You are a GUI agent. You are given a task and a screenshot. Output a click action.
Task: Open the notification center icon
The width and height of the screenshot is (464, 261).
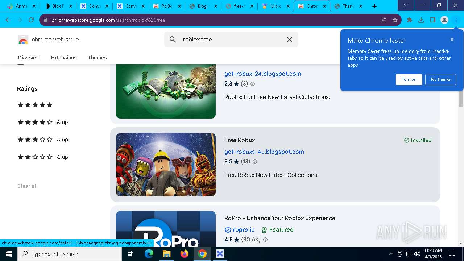click(452, 254)
